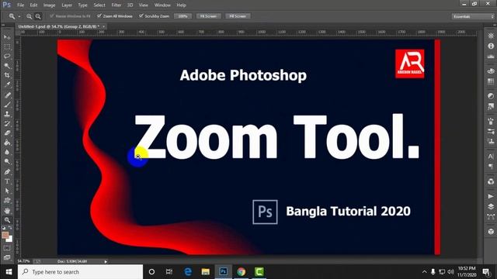Select the Custom Shape tool

coord(7,201)
